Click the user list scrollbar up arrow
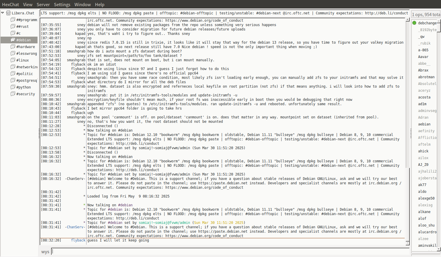441x257 pixels. (x=439, y=21)
